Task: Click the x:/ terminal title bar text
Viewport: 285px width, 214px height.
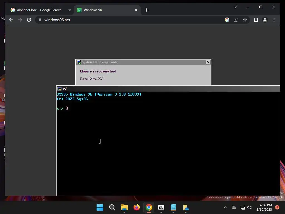Action: click(x=65, y=89)
